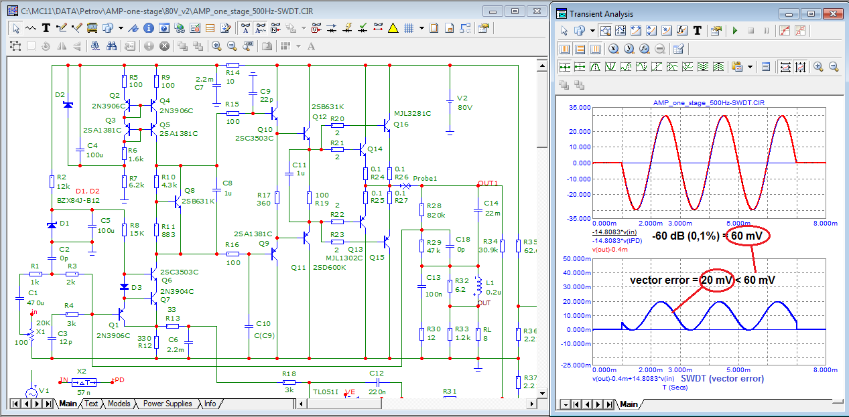The width and height of the screenshot is (849, 417).
Task: Open the dropdown beside the schematic shapes icon
Action: pos(121,28)
